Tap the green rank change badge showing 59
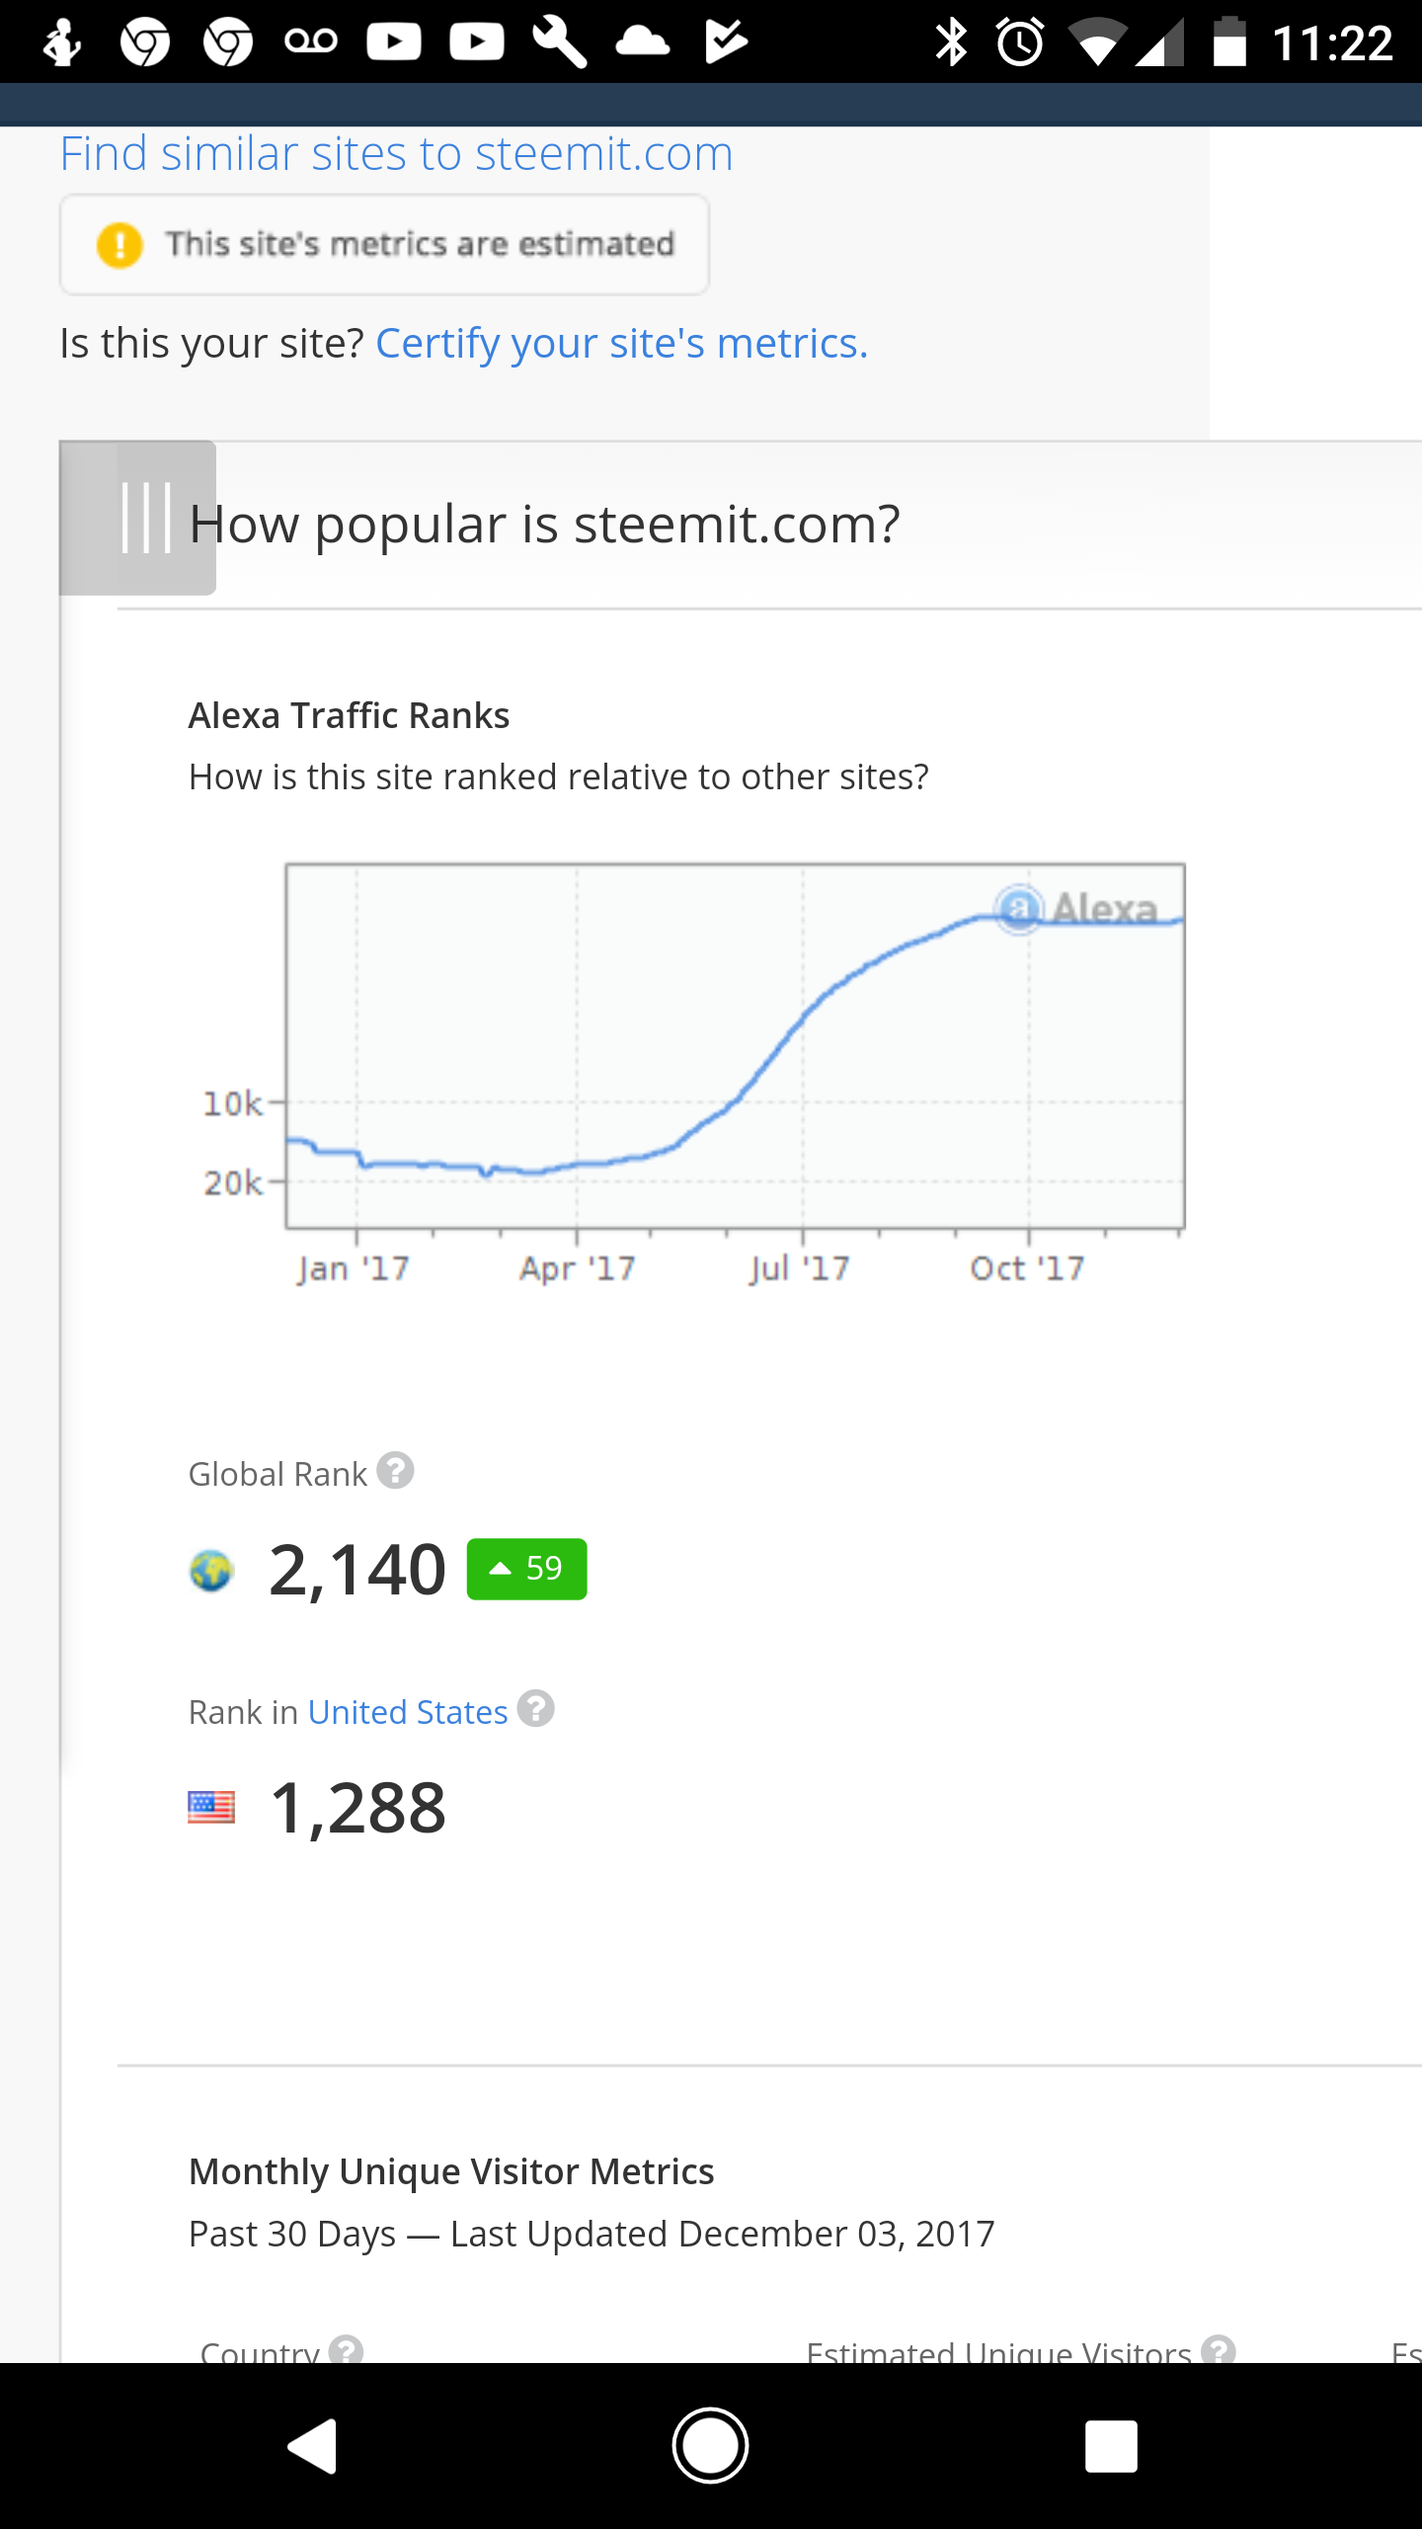Image resolution: width=1422 pixels, height=2529 pixels. pyautogui.click(x=526, y=1569)
